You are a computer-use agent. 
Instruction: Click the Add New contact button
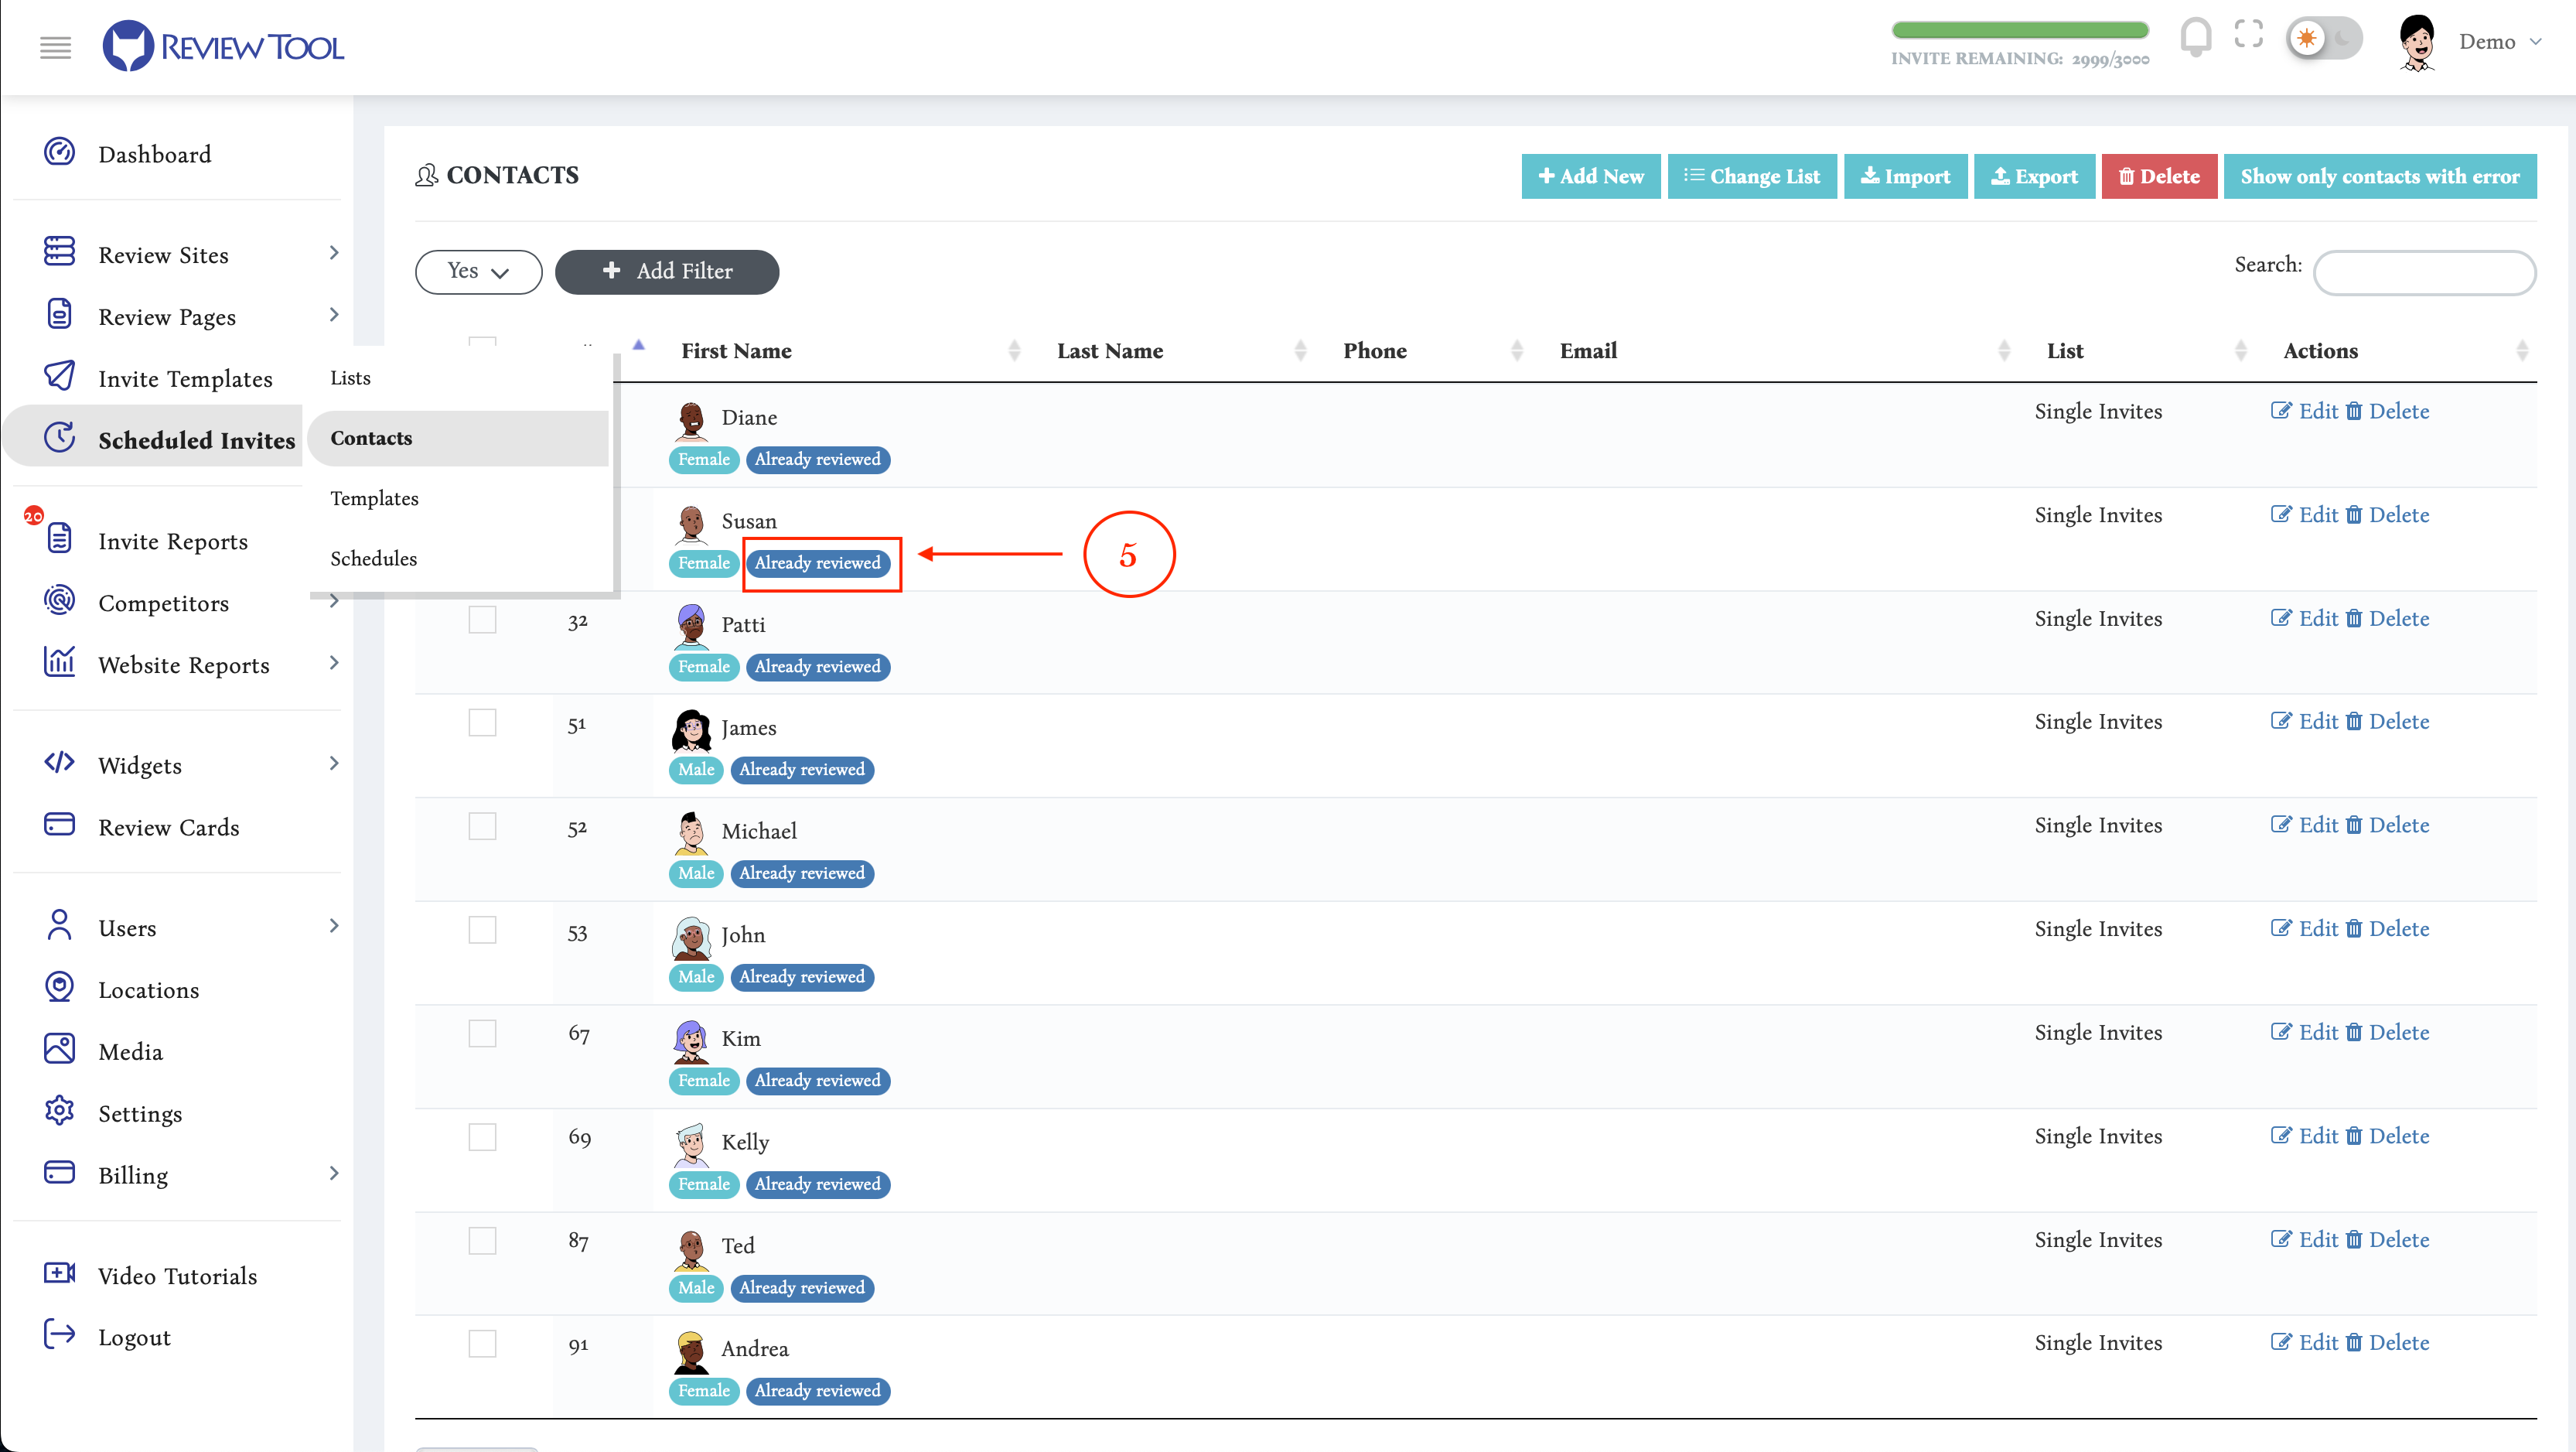click(1590, 176)
